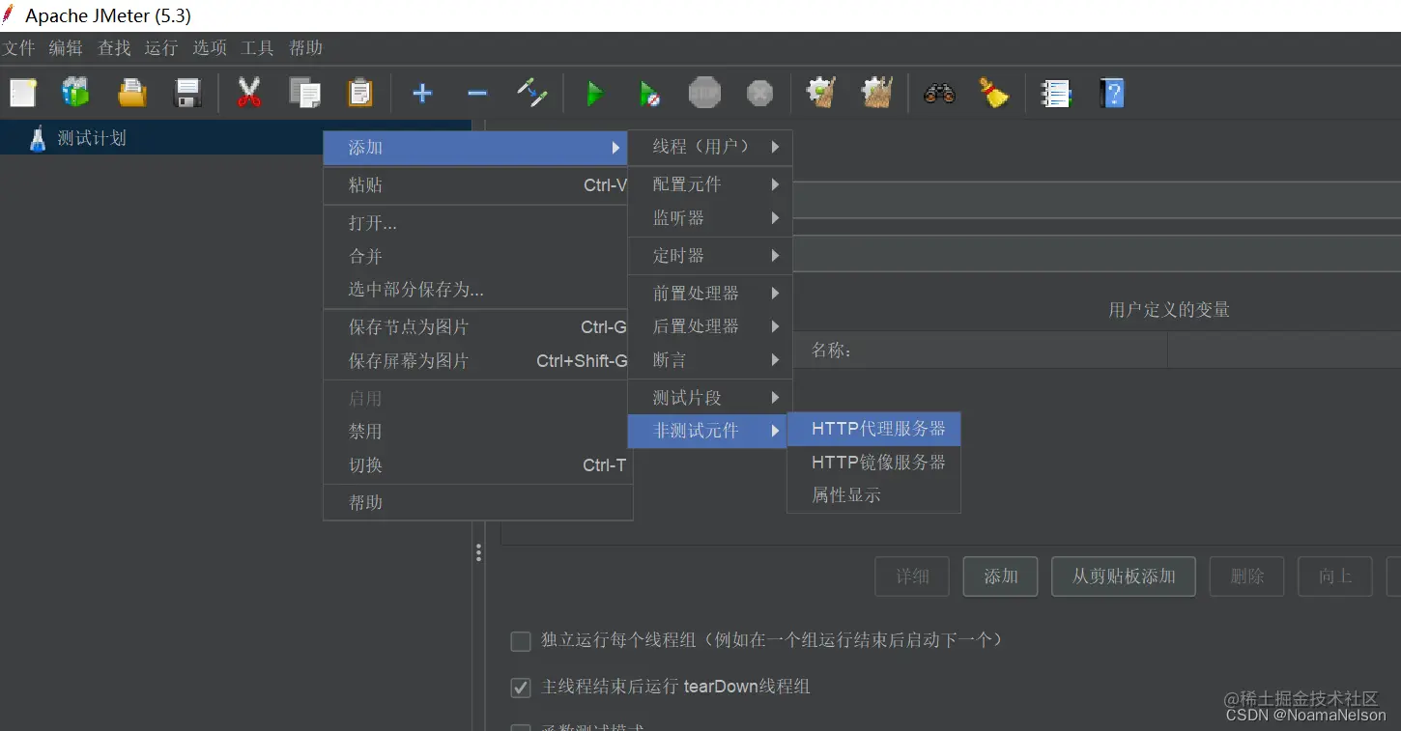The image size is (1401, 731).
Task: Start the test with the green play icon
Action: point(593,93)
